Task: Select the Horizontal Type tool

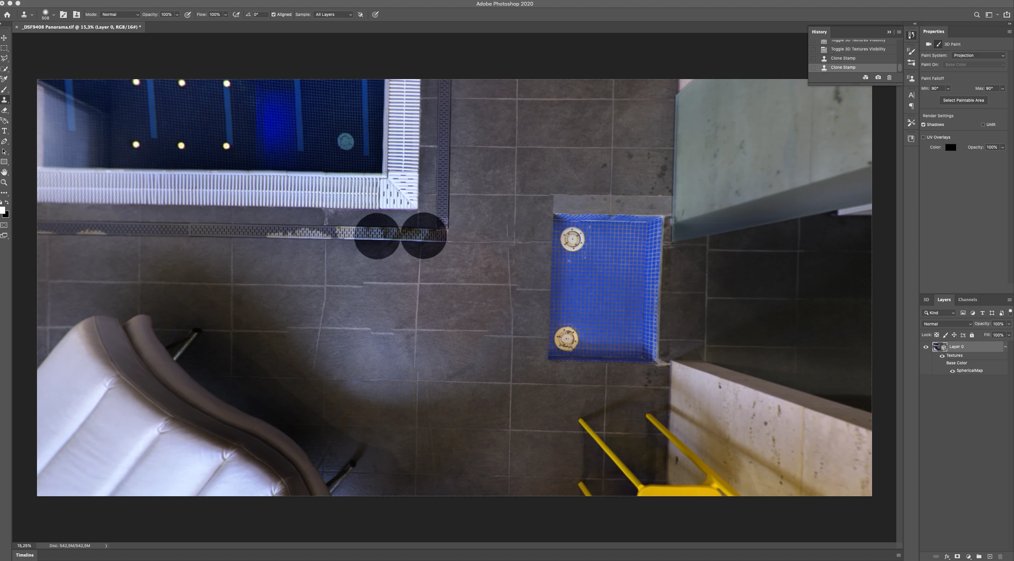Action: (x=4, y=131)
